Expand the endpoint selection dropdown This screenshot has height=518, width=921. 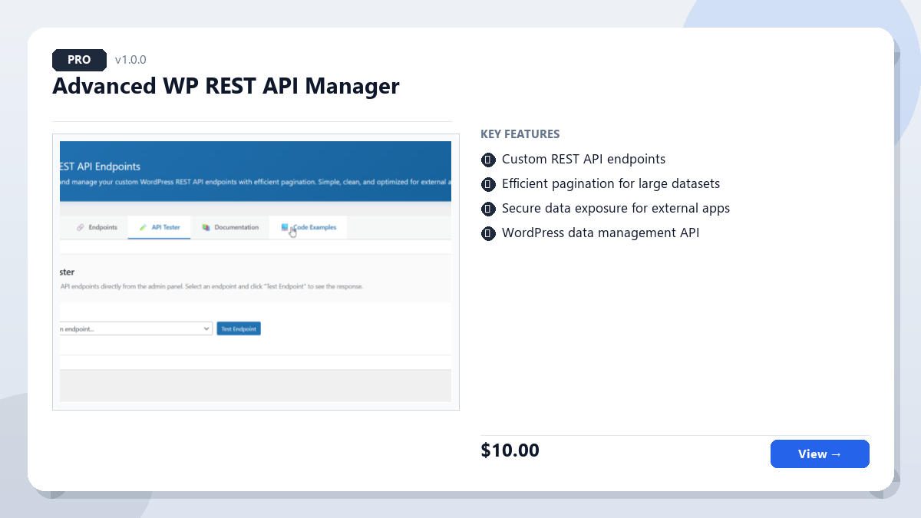click(136, 328)
